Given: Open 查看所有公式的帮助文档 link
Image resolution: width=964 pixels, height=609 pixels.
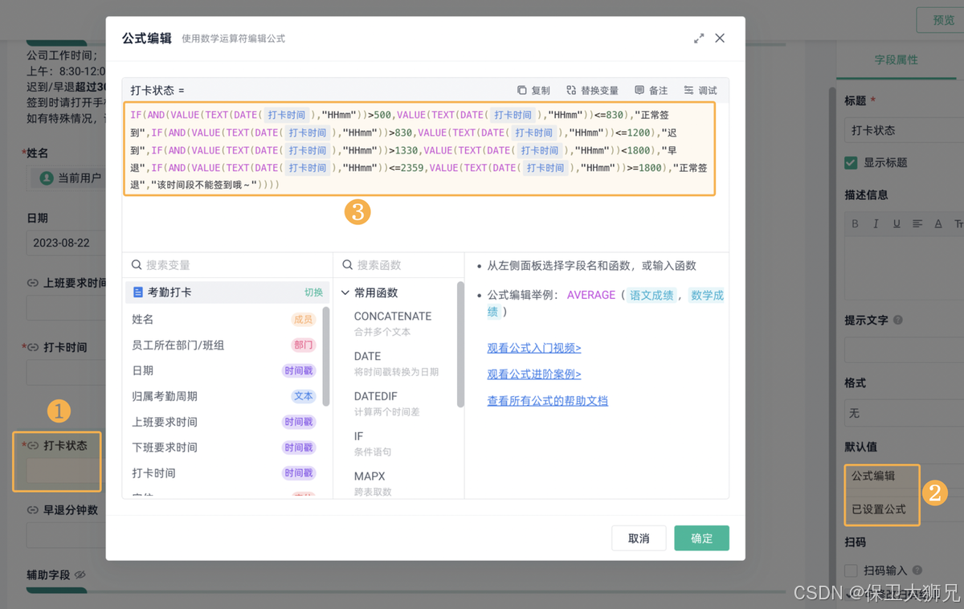Looking at the screenshot, I should click(x=548, y=400).
